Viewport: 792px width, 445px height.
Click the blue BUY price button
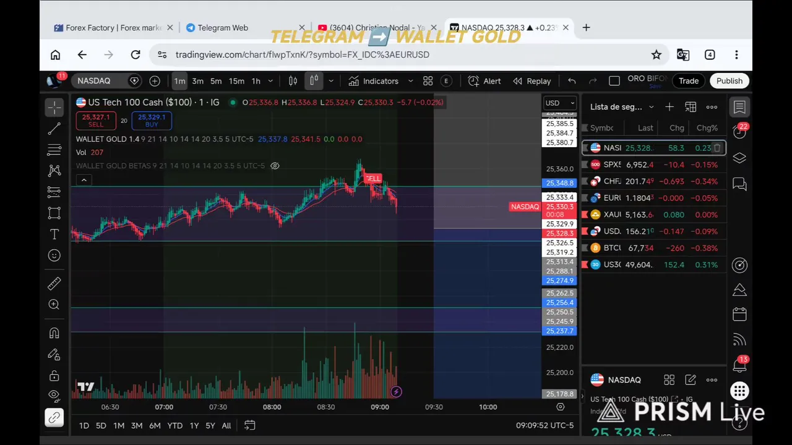pos(152,120)
